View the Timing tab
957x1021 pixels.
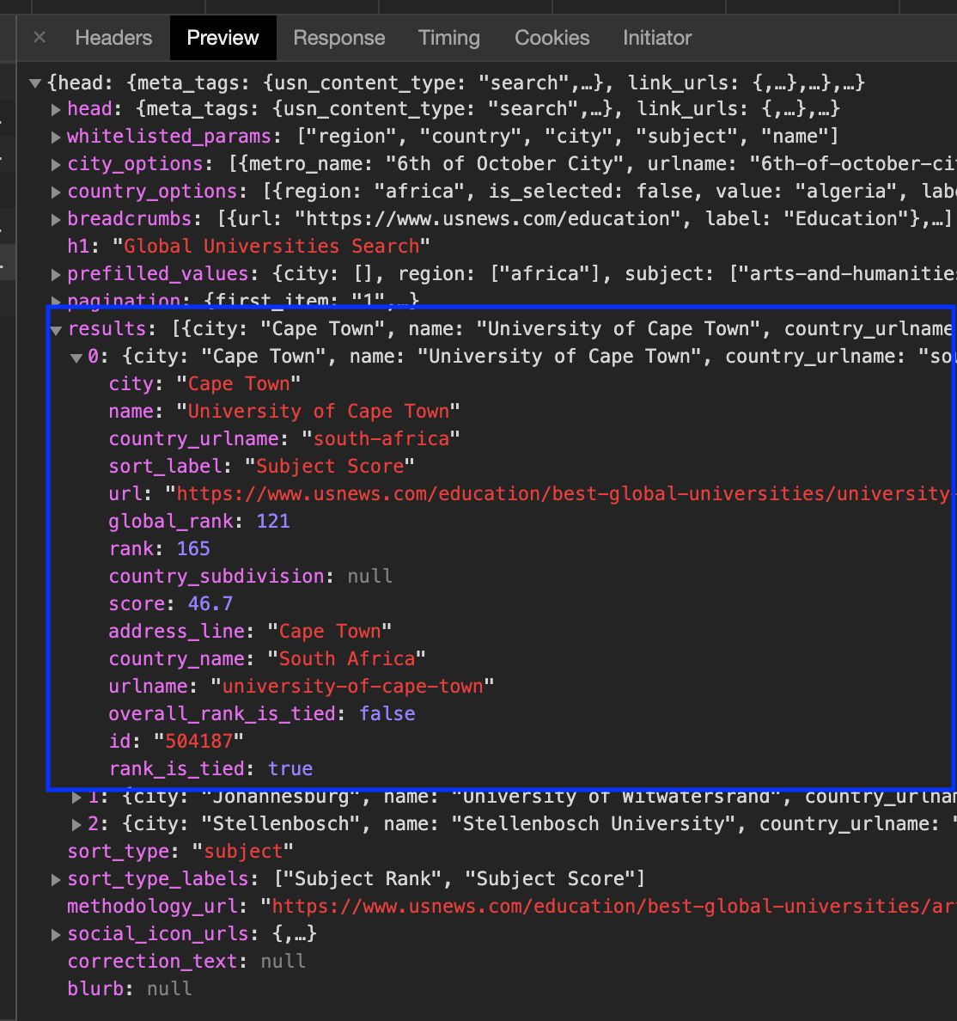coord(448,38)
